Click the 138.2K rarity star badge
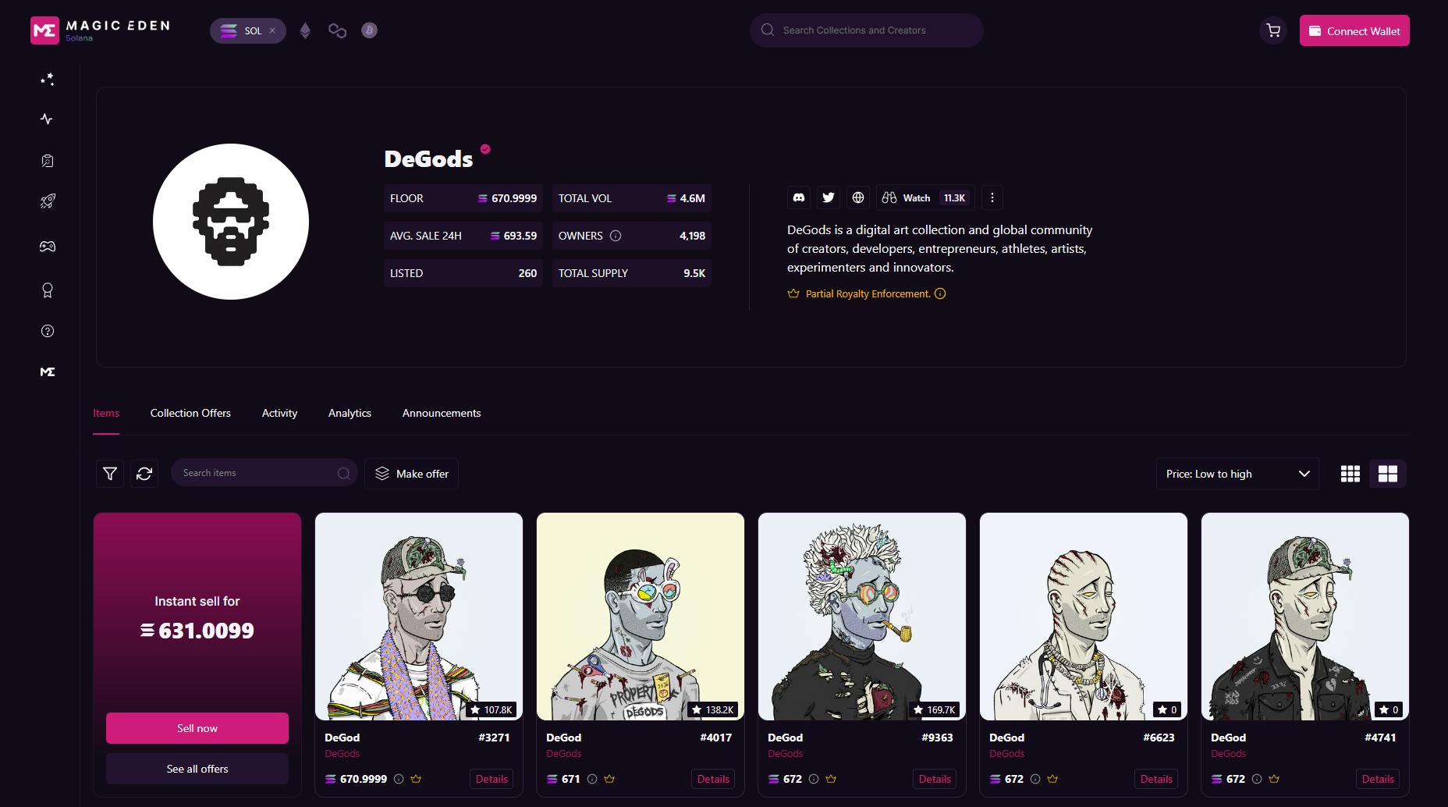Viewport: 1448px width, 807px height. pos(712,709)
